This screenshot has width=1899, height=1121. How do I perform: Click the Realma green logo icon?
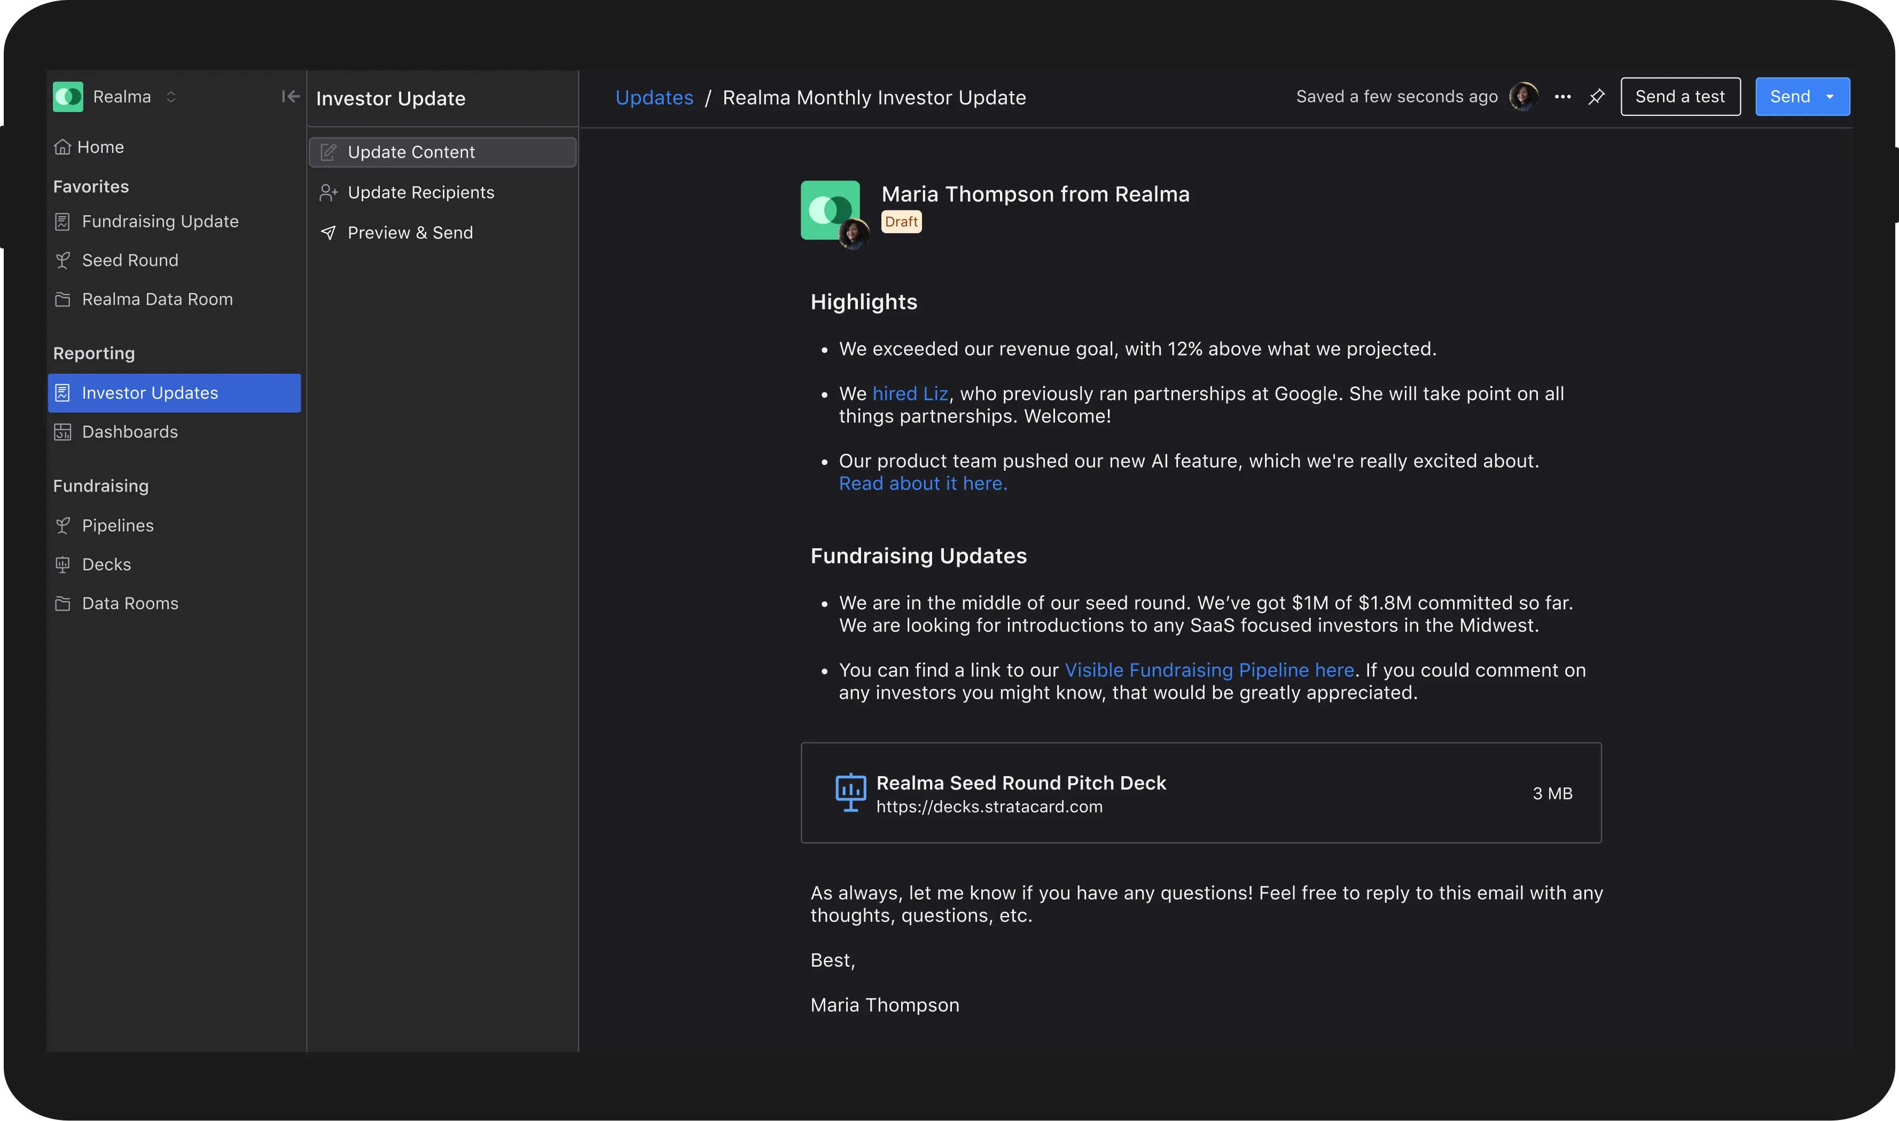click(x=68, y=97)
